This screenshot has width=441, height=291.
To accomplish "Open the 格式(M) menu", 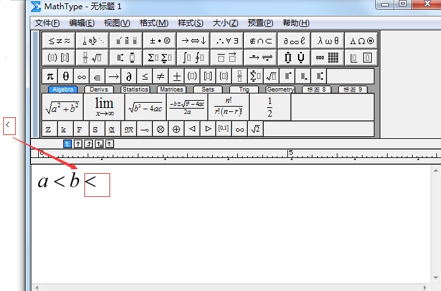I will click(154, 23).
